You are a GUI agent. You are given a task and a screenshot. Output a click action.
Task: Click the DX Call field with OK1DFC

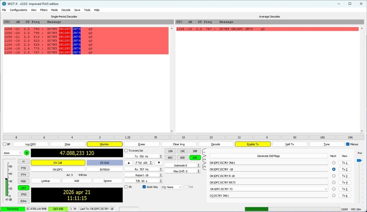click(x=58, y=170)
